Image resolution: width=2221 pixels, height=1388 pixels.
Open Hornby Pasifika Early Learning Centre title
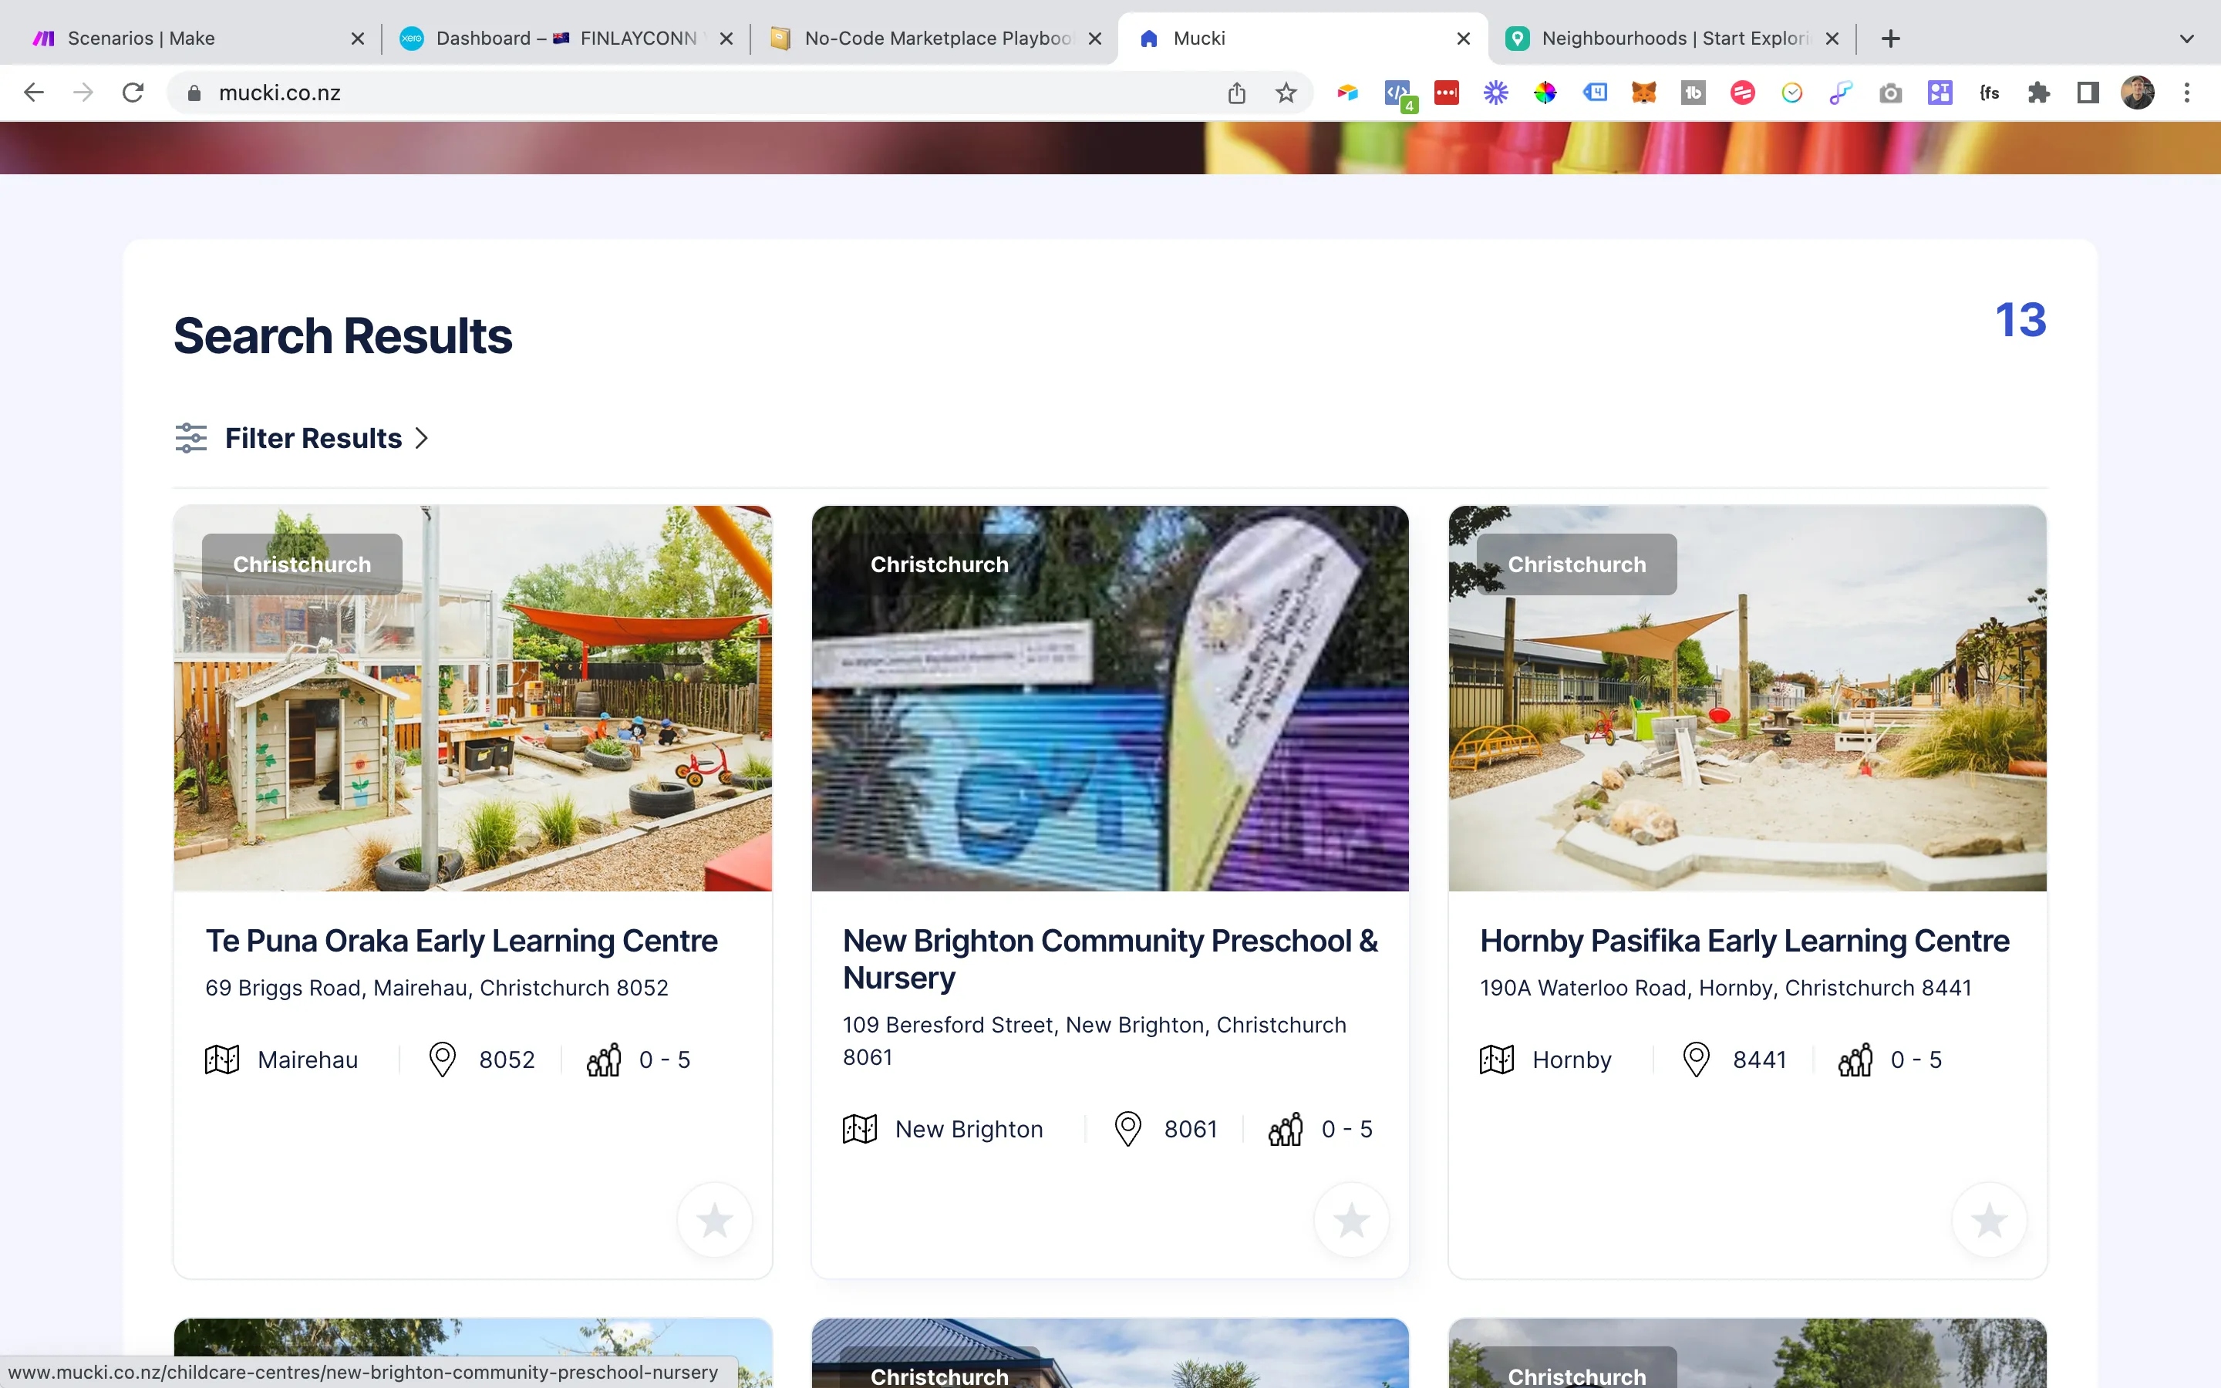point(1744,941)
